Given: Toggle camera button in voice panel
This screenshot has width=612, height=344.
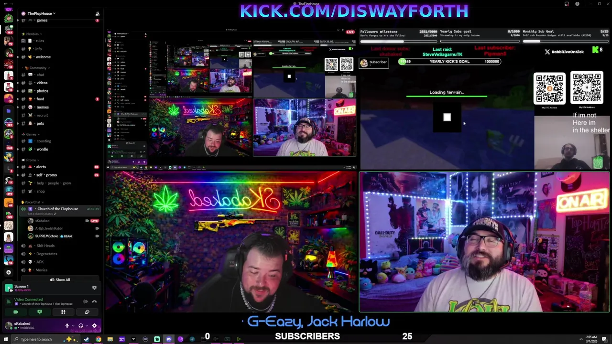Looking at the screenshot, I should 16,312.
